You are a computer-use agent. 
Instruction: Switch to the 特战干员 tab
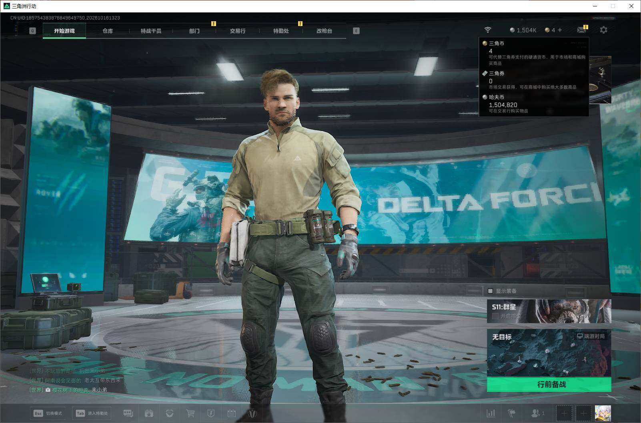pos(151,31)
